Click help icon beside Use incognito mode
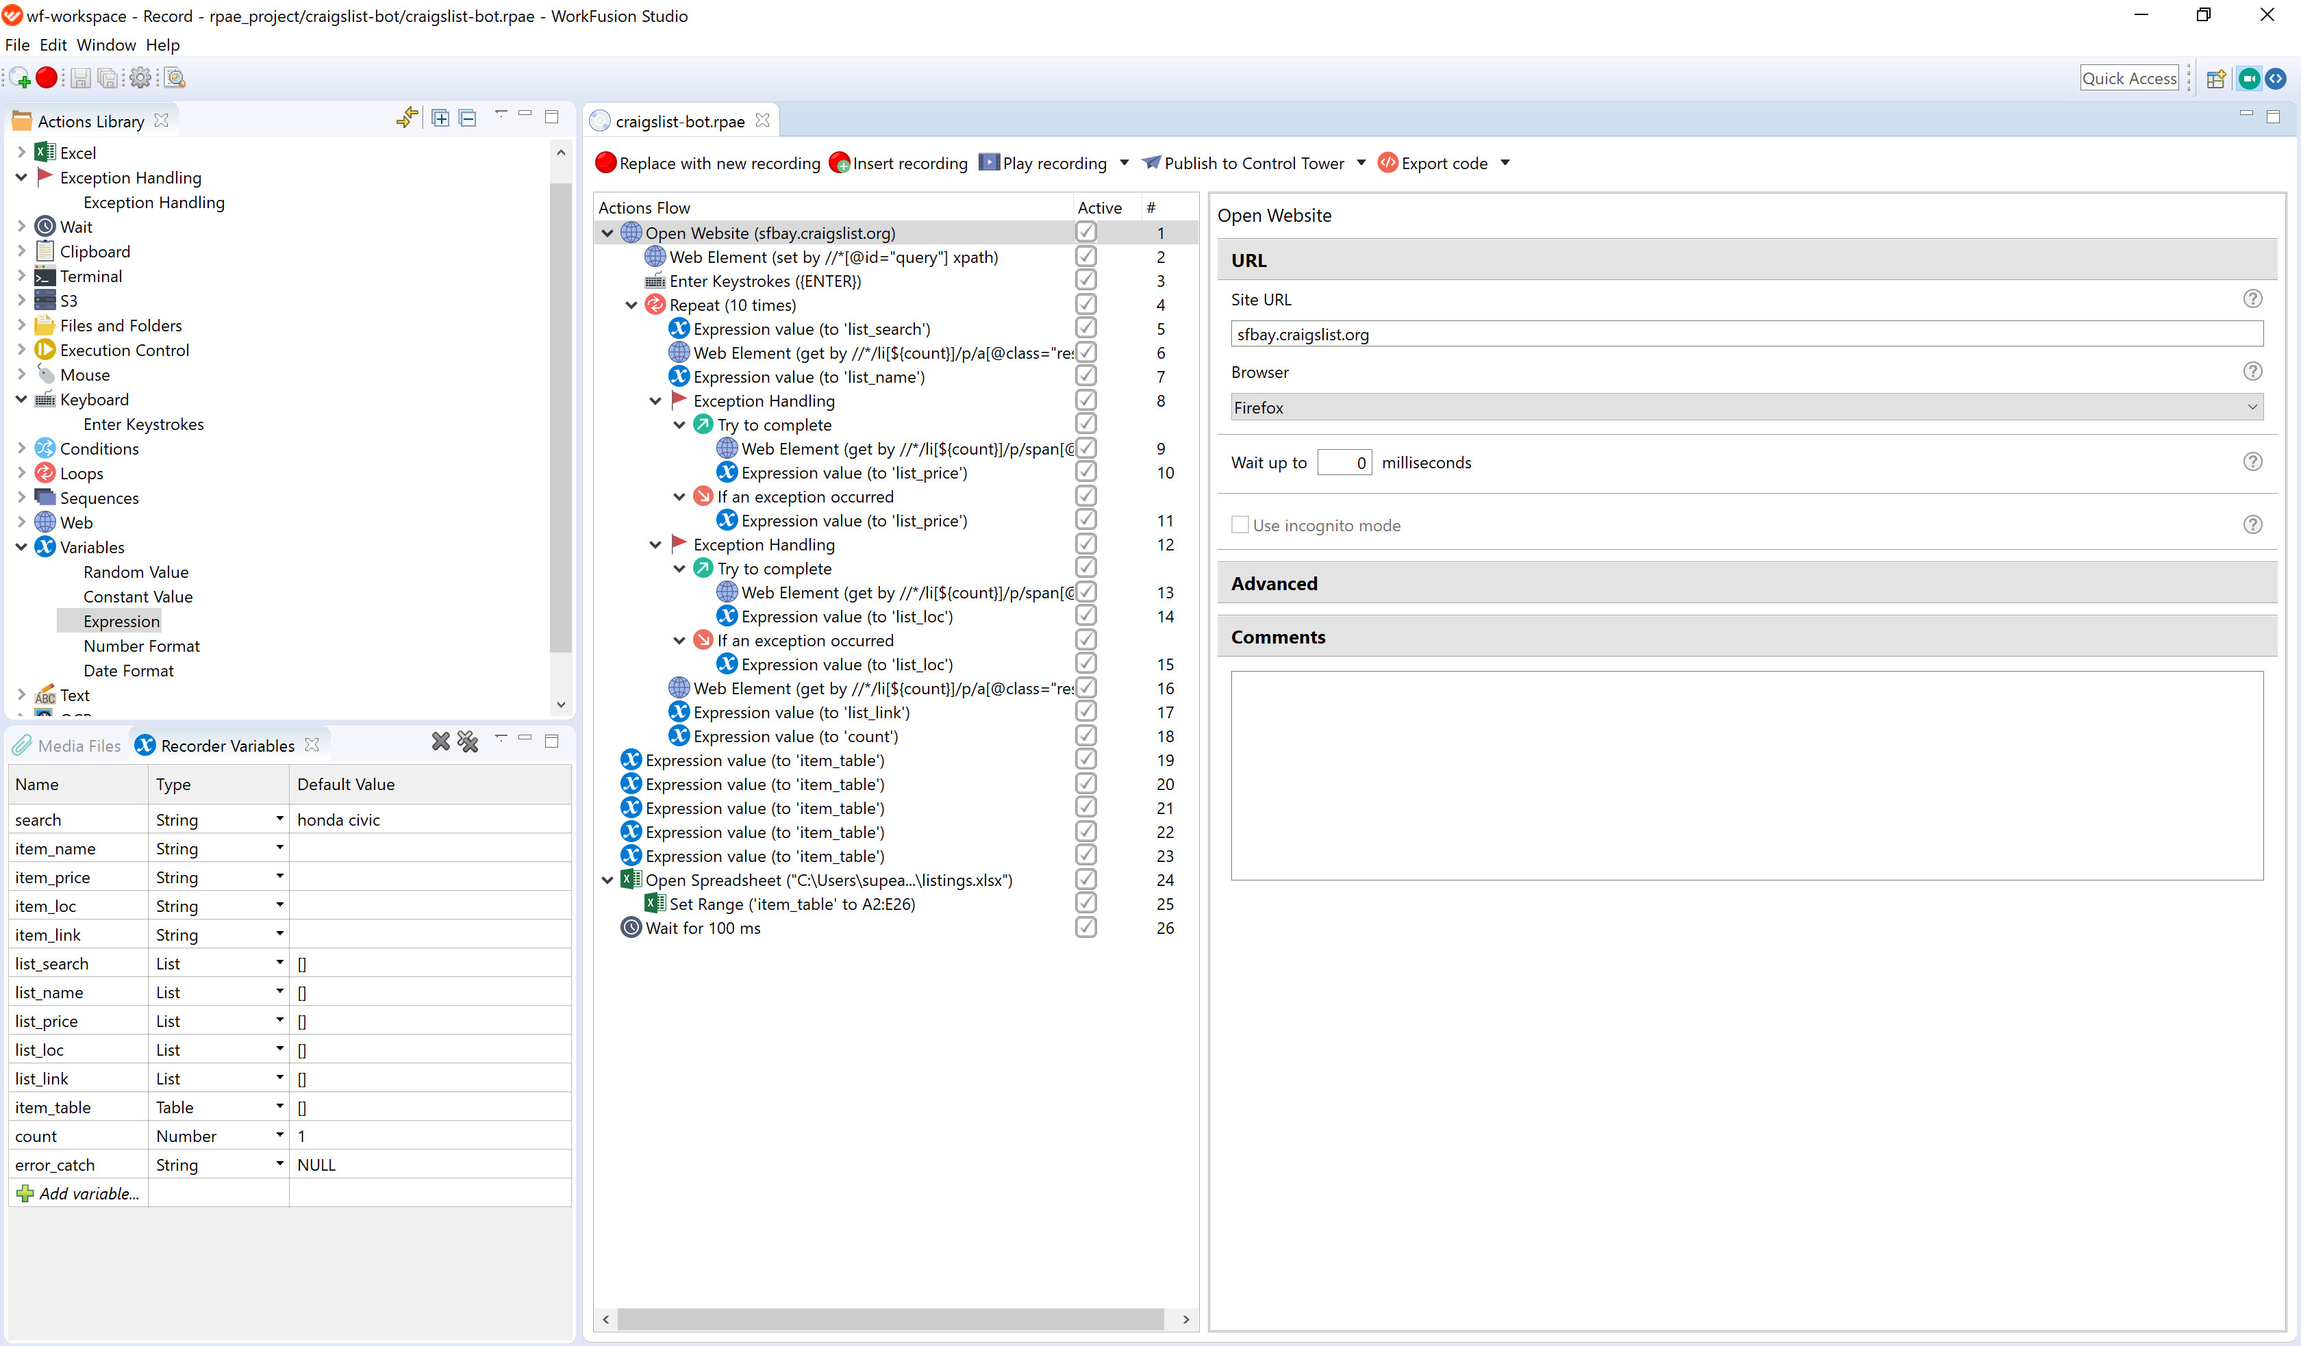The width and height of the screenshot is (2301, 1346). tap(2252, 524)
